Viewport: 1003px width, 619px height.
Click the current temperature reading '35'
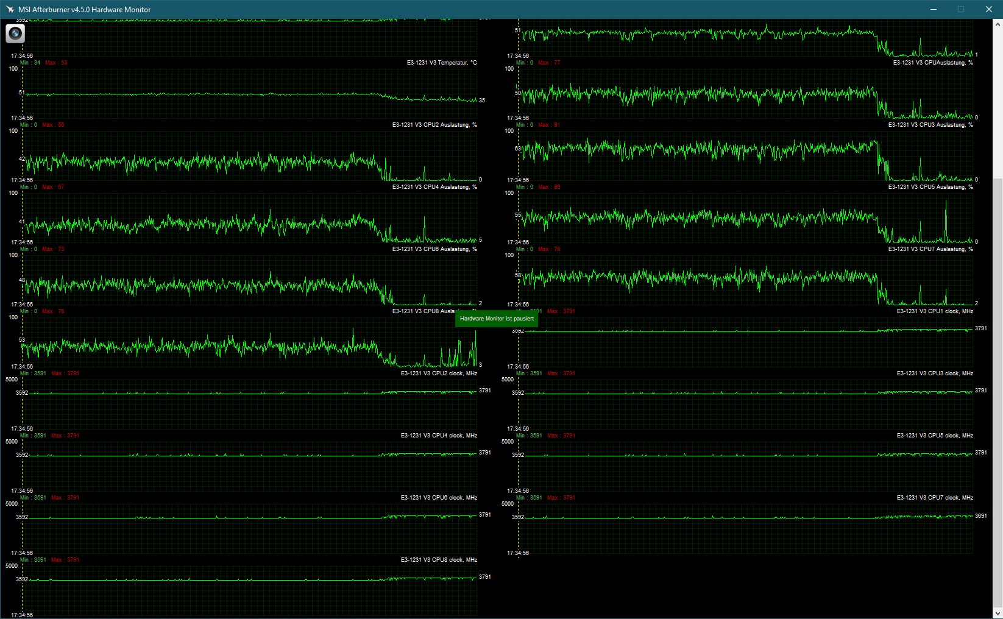(482, 101)
